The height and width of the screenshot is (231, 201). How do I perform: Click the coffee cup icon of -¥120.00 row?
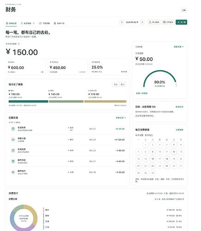[13, 140]
